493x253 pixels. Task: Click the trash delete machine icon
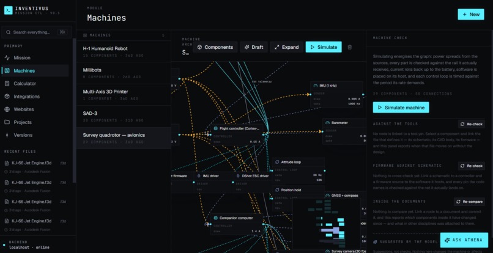(x=350, y=47)
